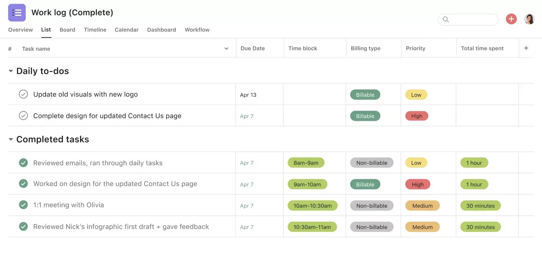Click the Priority column header
The height and width of the screenshot is (256, 542).
click(415, 48)
